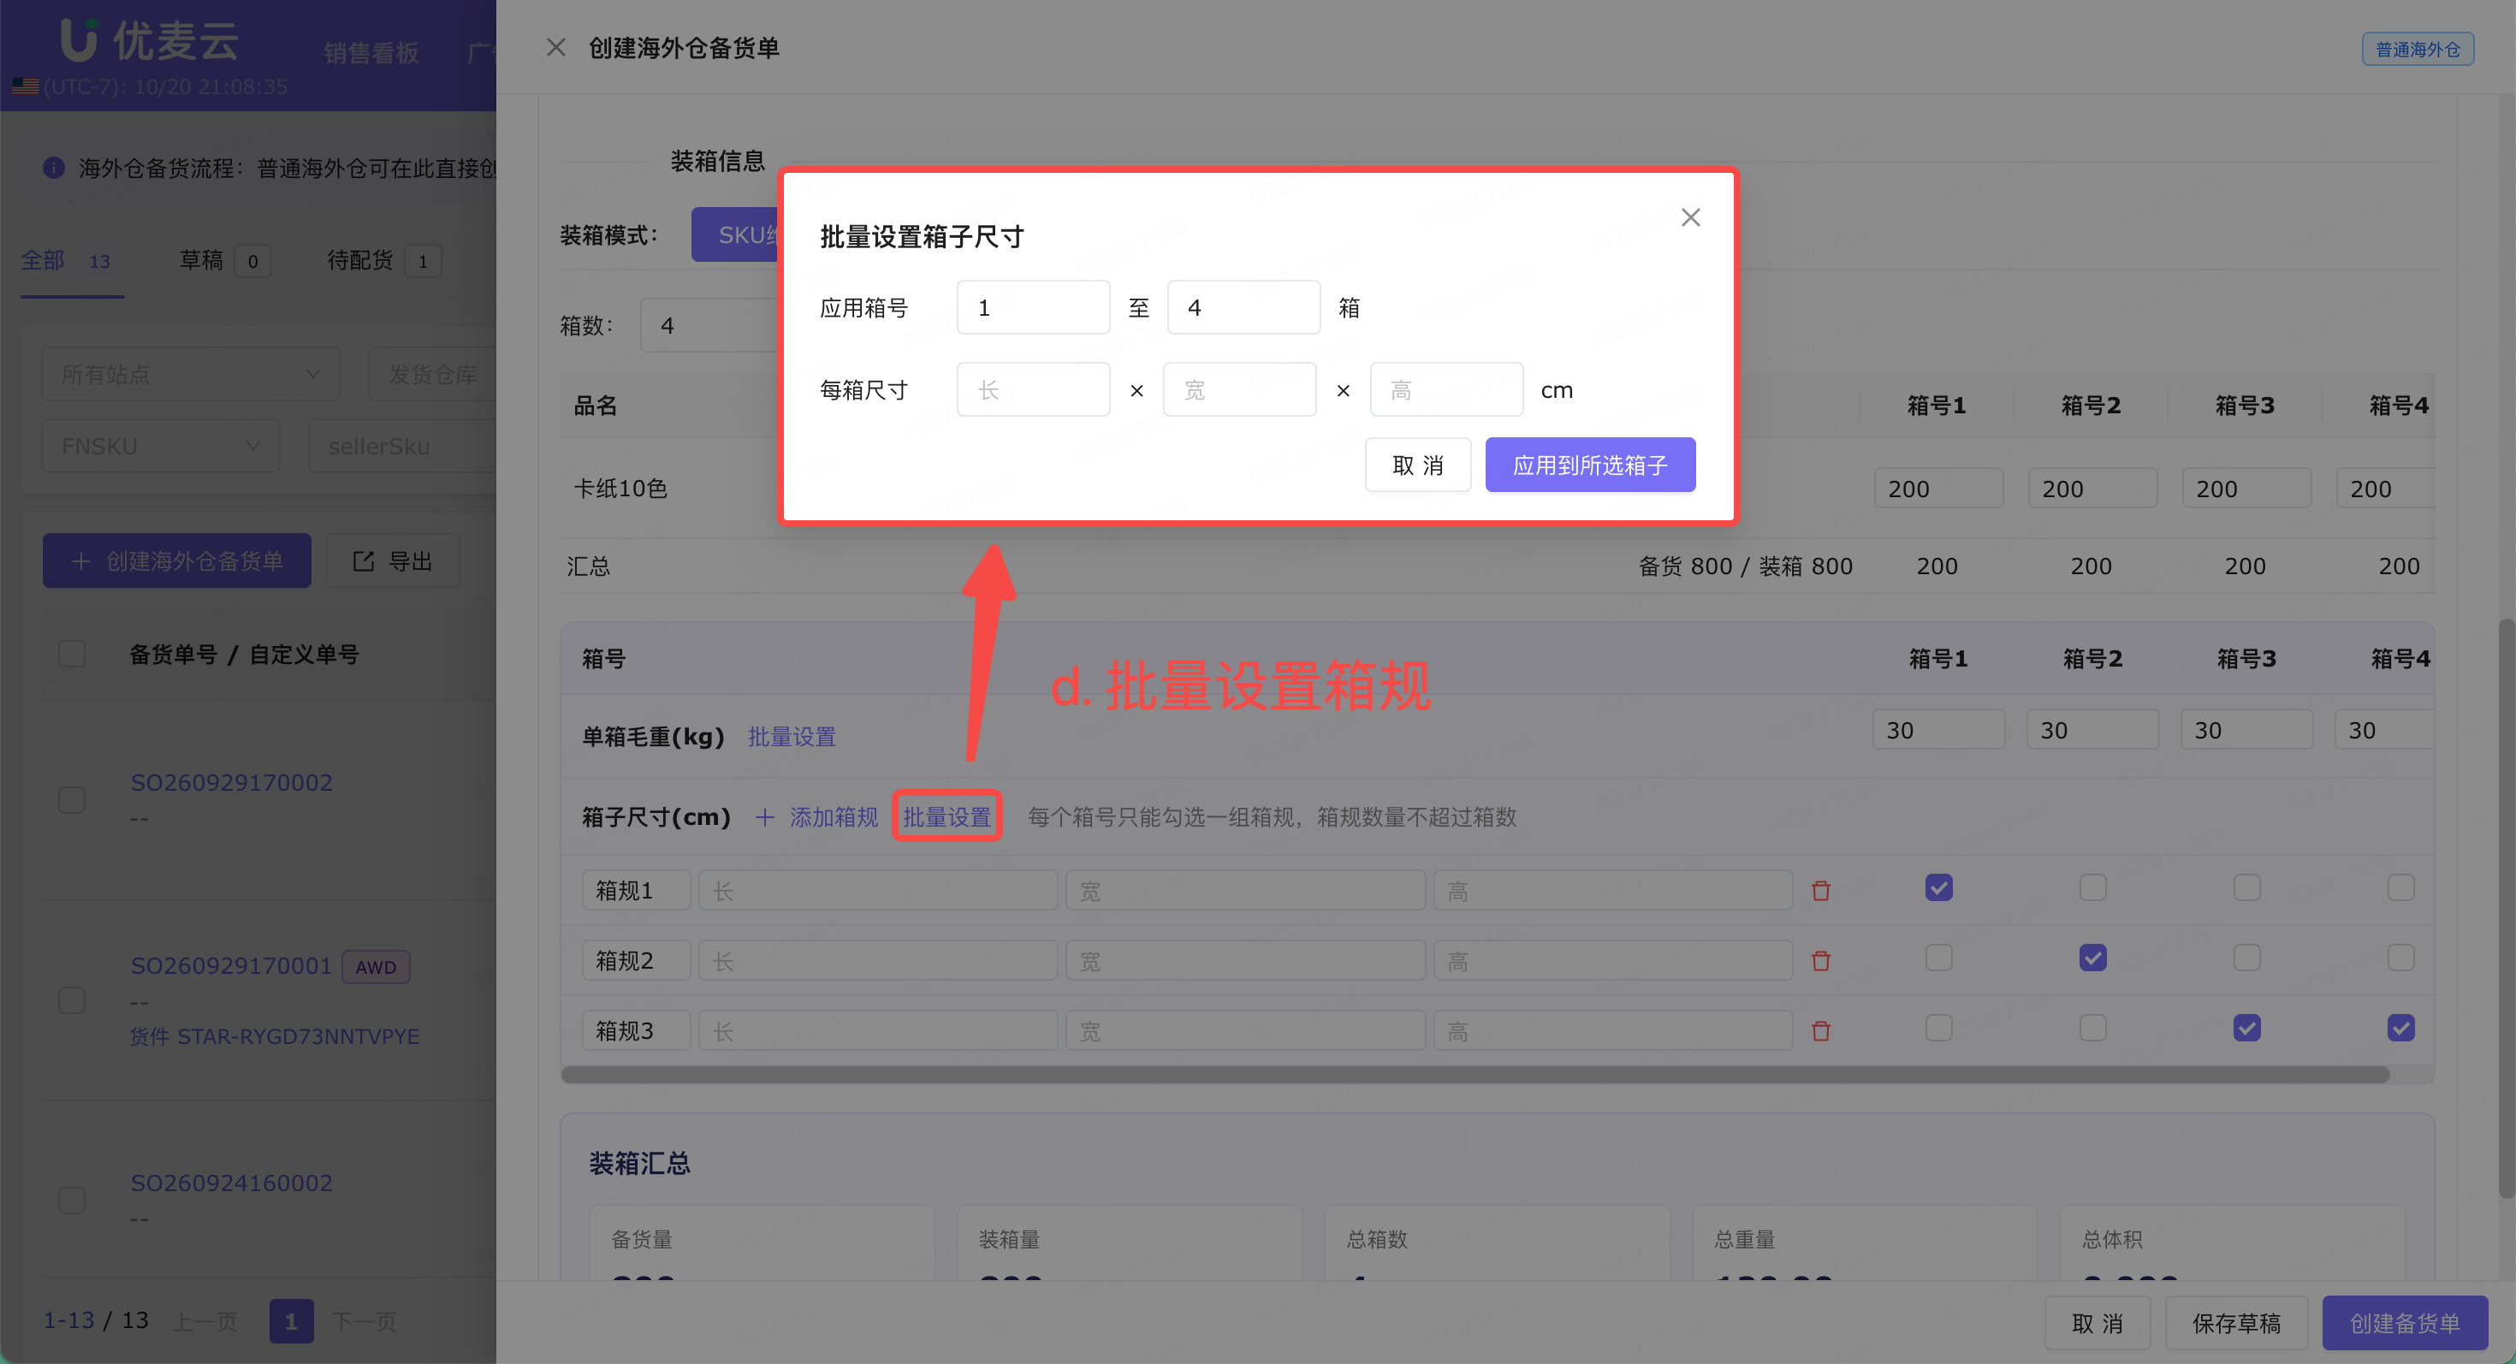
Task: Uncheck 箱规1 for 箱号1
Action: [x=1938, y=887]
